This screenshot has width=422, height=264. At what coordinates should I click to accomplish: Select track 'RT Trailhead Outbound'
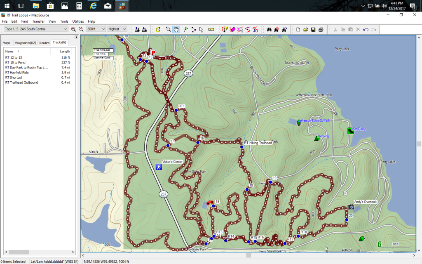click(38, 82)
